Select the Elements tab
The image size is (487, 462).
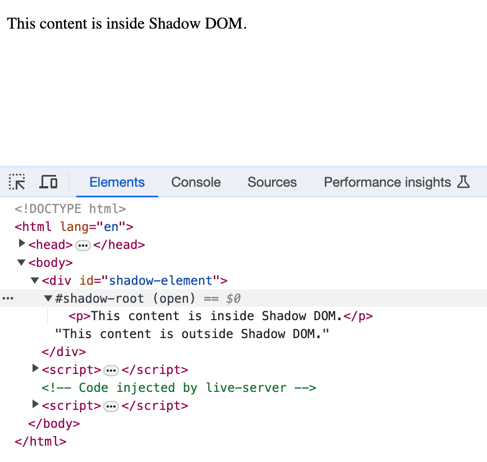pos(117,182)
